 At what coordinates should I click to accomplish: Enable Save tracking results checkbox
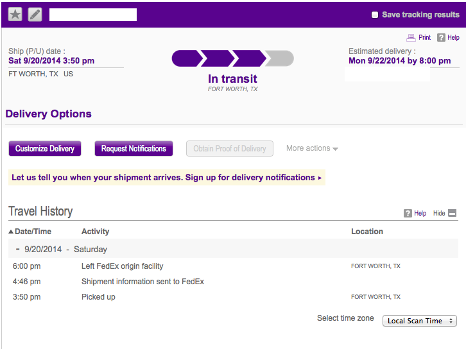pos(375,15)
